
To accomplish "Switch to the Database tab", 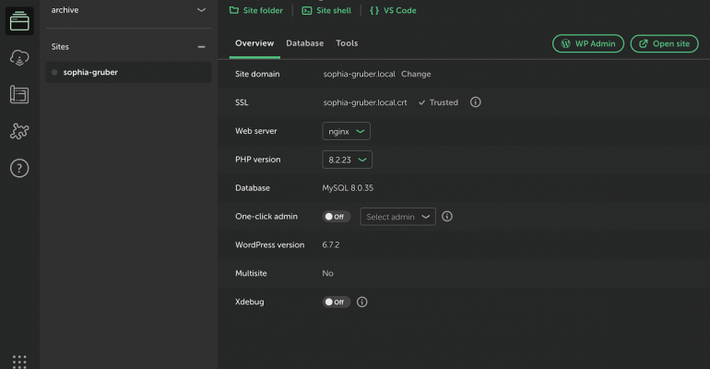I will [304, 43].
